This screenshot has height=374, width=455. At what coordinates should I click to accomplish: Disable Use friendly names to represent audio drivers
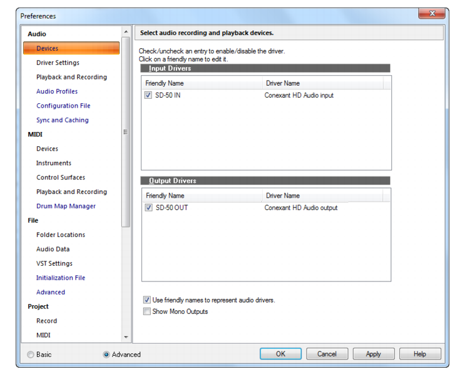pyautogui.click(x=147, y=300)
